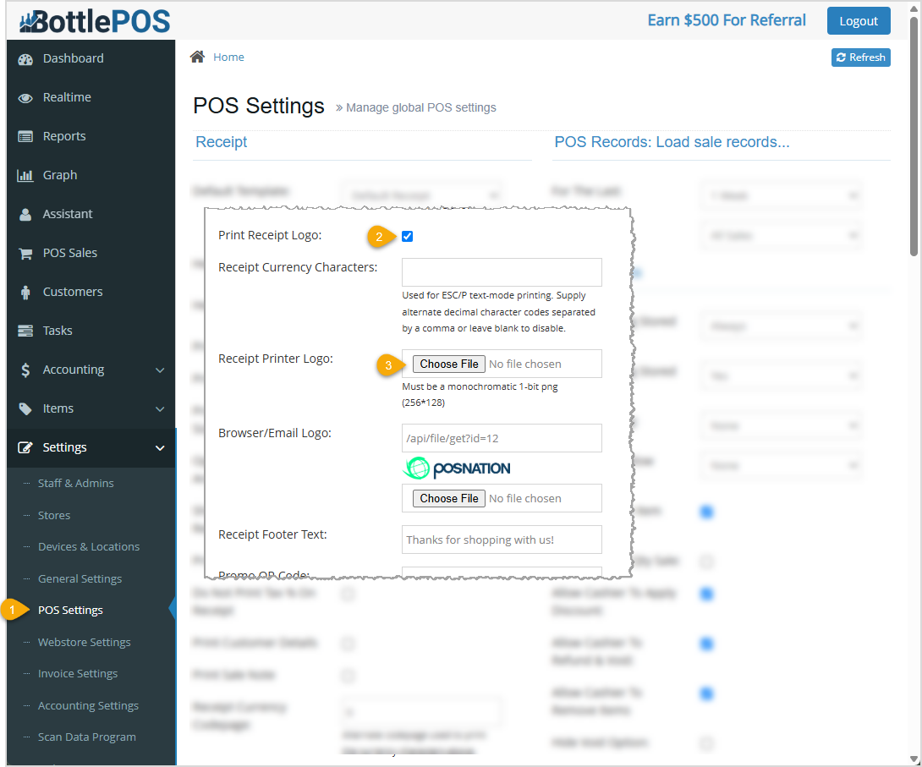Enable the Print Sale Note checkbox
This screenshot has height=767, width=922.
click(348, 676)
